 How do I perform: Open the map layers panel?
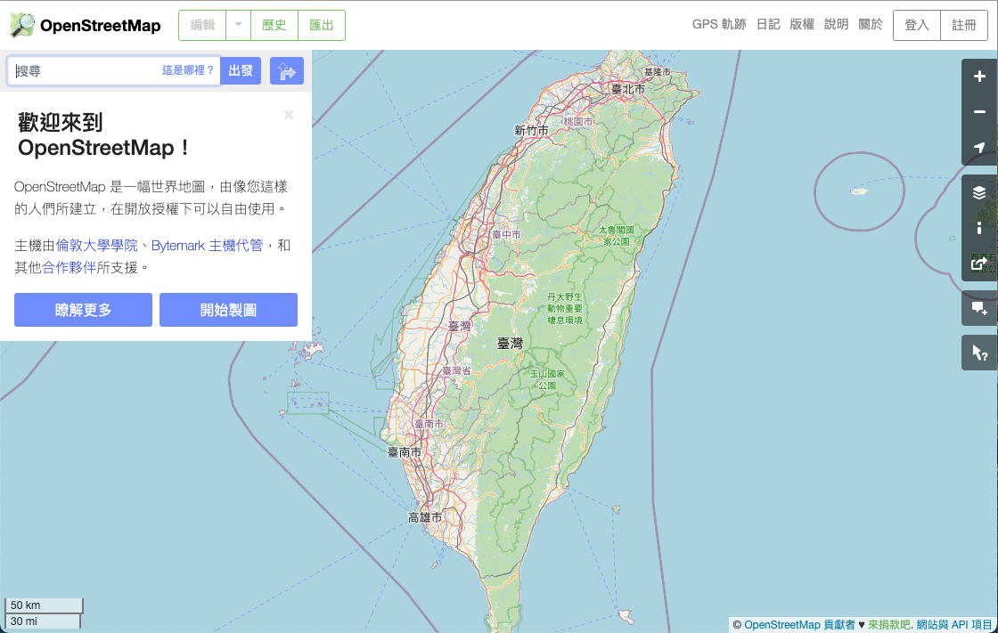979,193
